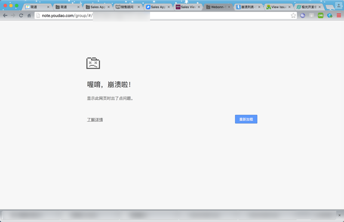Switch to the Sales View tab
This screenshot has width=344, height=222.
pos(188,7)
